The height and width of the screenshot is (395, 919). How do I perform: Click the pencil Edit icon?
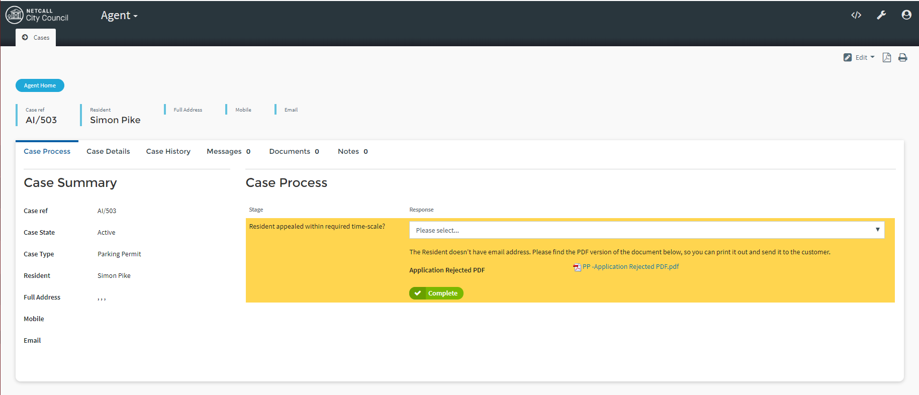click(848, 58)
